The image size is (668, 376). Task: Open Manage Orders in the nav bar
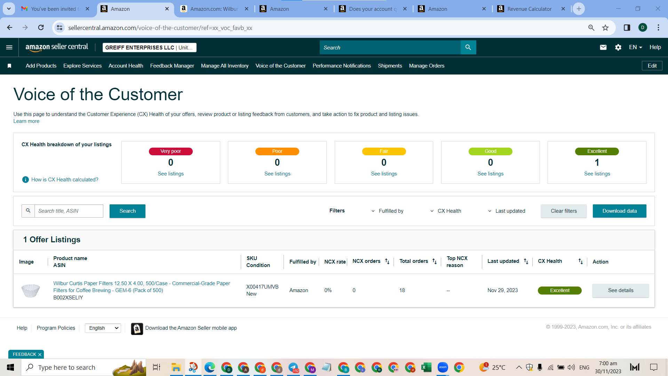pos(427,66)
